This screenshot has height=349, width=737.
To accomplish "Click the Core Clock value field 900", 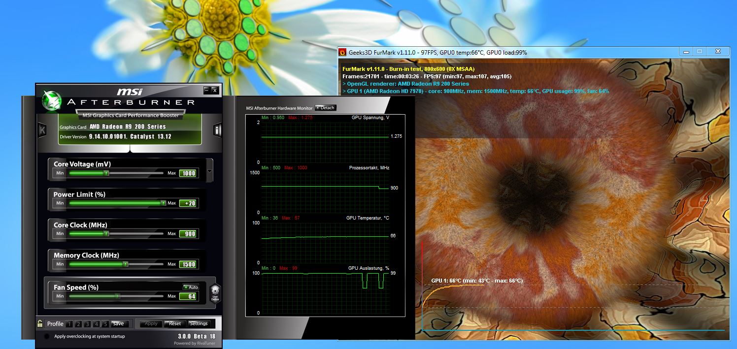I will (x=188, y=234).
